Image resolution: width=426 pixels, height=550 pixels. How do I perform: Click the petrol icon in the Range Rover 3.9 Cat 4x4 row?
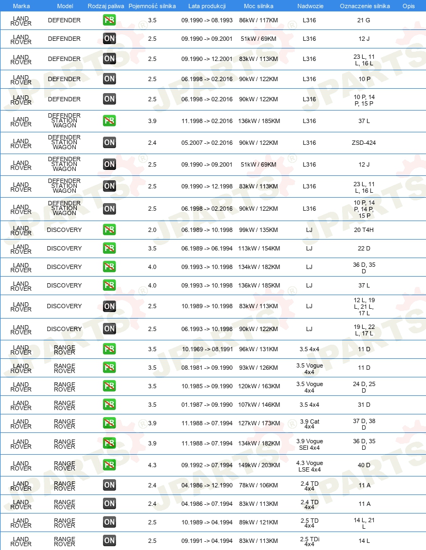pos(109,423)
